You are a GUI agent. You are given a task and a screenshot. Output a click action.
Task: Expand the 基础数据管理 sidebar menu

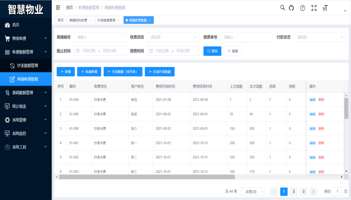pos(26,92)
